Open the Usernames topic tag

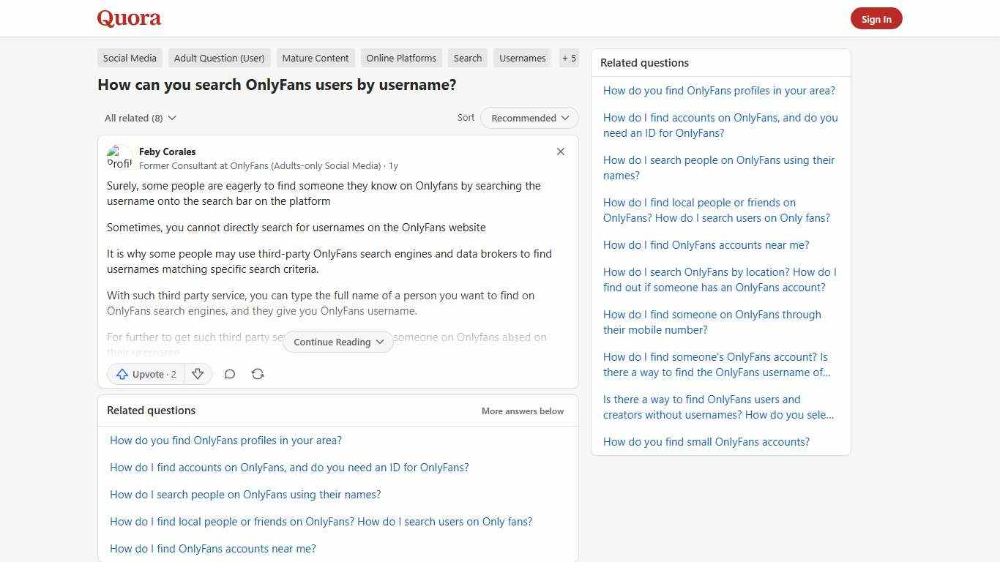pyautogui.click(x=522, y=58)
